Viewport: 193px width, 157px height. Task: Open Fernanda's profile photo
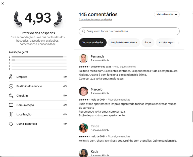click(83, 58)
